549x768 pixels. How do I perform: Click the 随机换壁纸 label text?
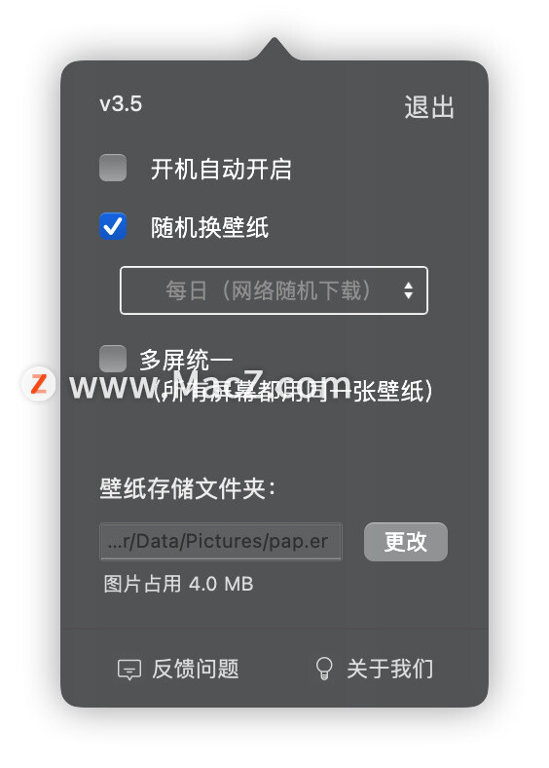coord(210,228)
